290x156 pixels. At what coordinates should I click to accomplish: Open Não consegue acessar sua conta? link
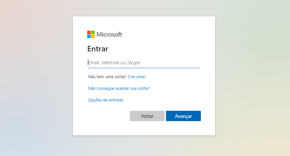[x=119, y=88]
